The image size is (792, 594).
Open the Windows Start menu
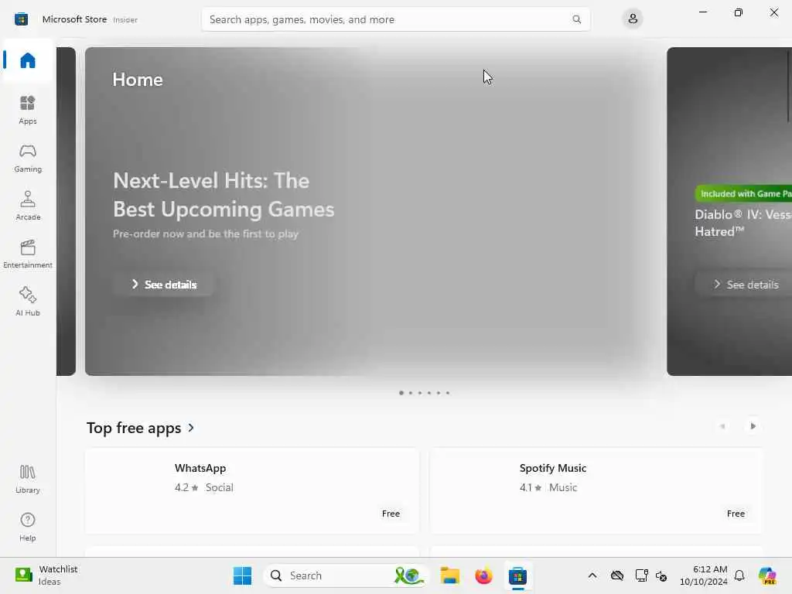(x=242, y=575)
